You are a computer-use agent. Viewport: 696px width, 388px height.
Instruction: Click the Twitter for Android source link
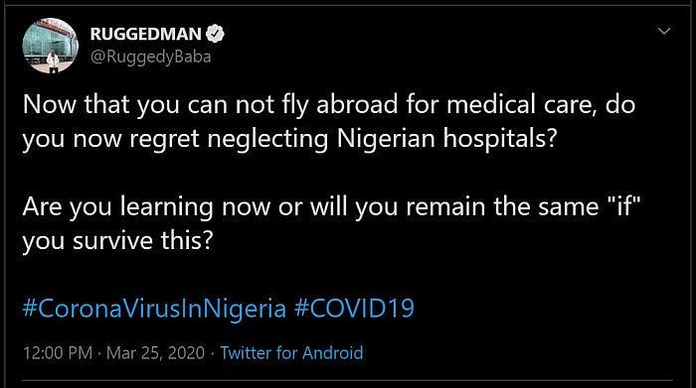tap(291, 353)
